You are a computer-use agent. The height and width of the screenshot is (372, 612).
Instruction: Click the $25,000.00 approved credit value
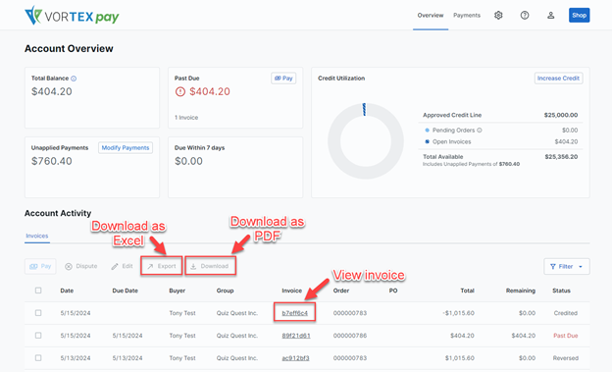coord(561,115)
